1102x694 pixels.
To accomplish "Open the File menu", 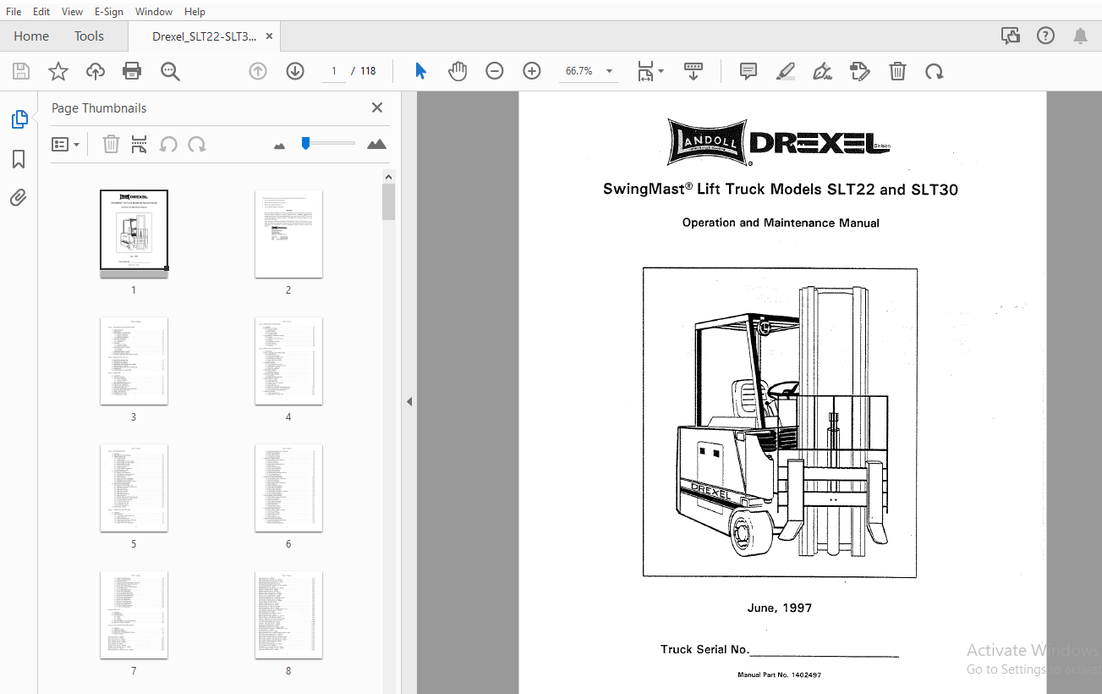I will pos(14,12).
